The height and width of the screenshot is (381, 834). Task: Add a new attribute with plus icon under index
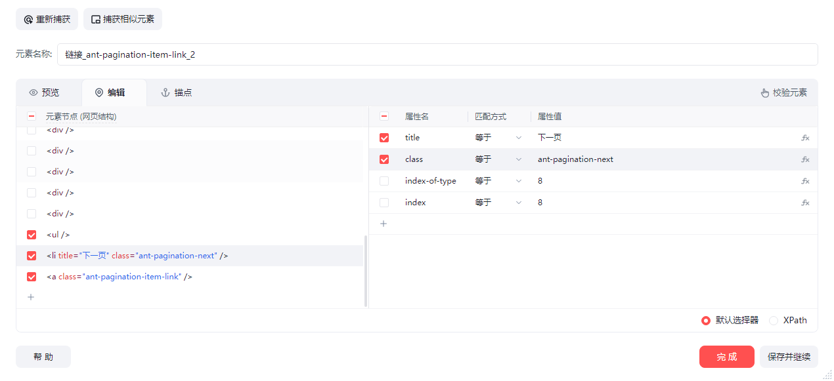pos(384,224)
